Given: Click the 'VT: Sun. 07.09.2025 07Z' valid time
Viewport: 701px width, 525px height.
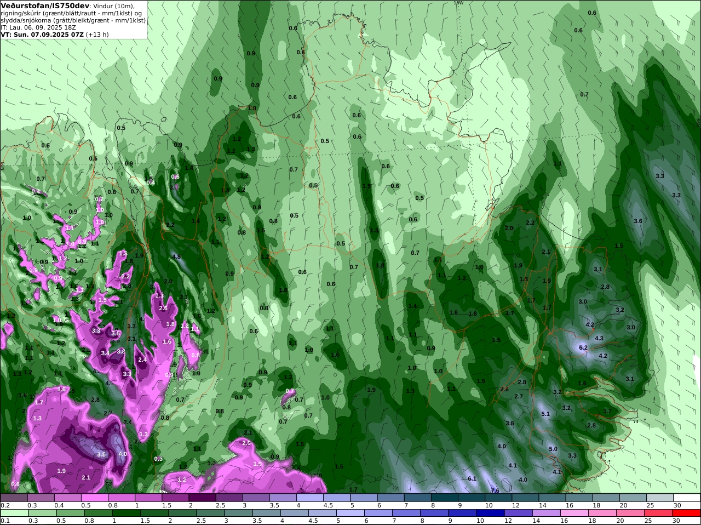Looking at the screenshot, I should 42,35.
